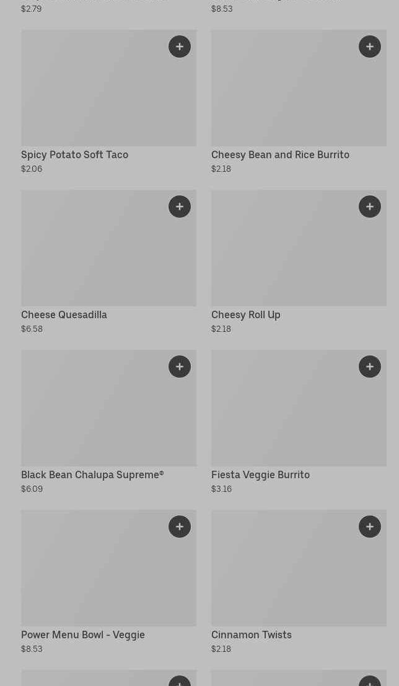Add Power Menu Bowl - Veggie
The width and height of the screenshot is (399, 686).
coord(180,527)
